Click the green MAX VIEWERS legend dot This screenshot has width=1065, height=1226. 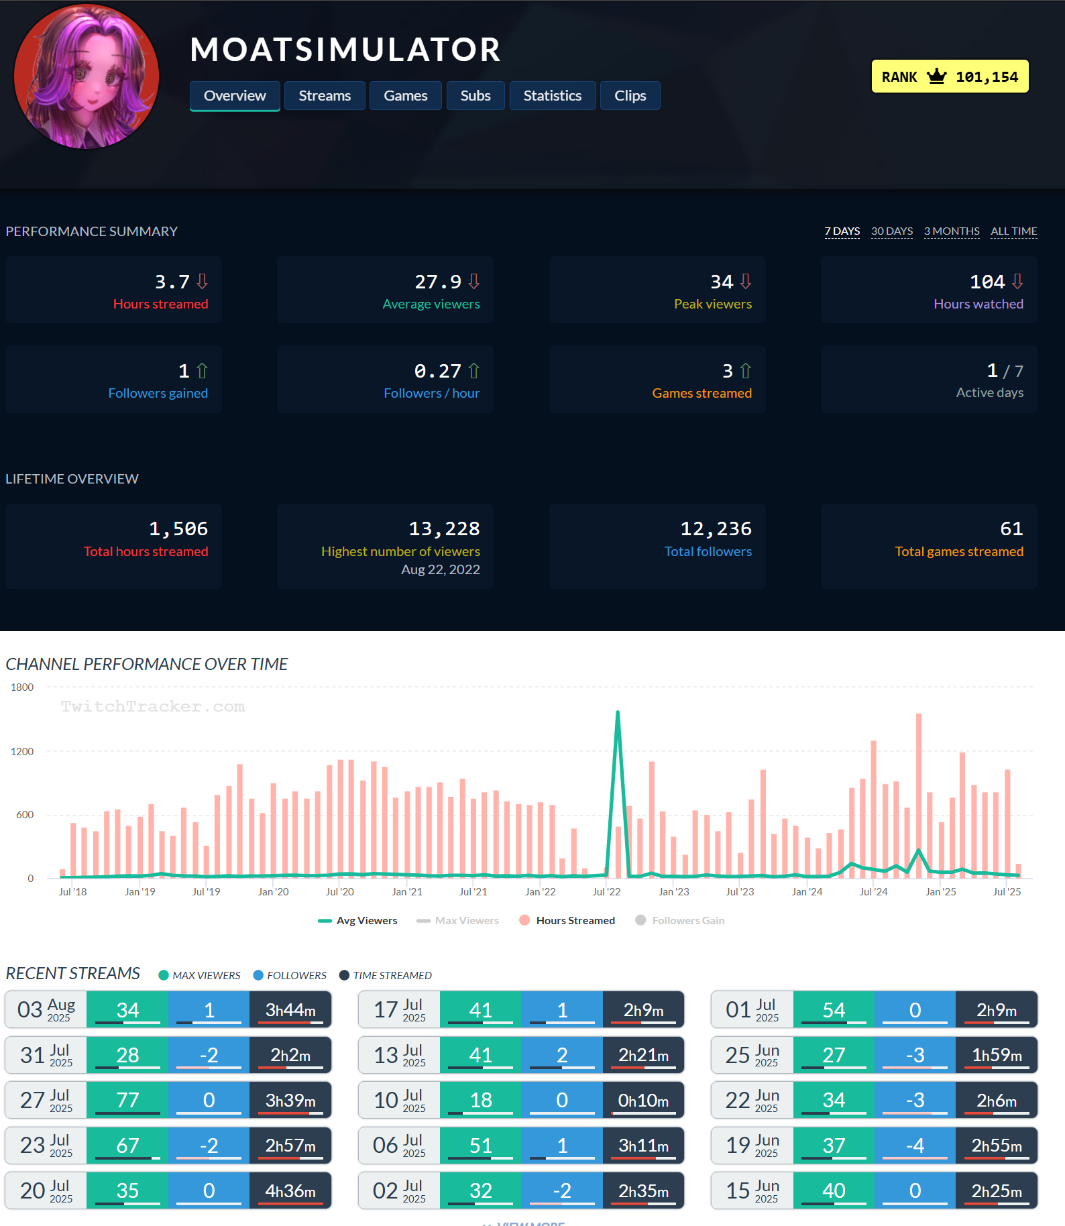(164, 975)
